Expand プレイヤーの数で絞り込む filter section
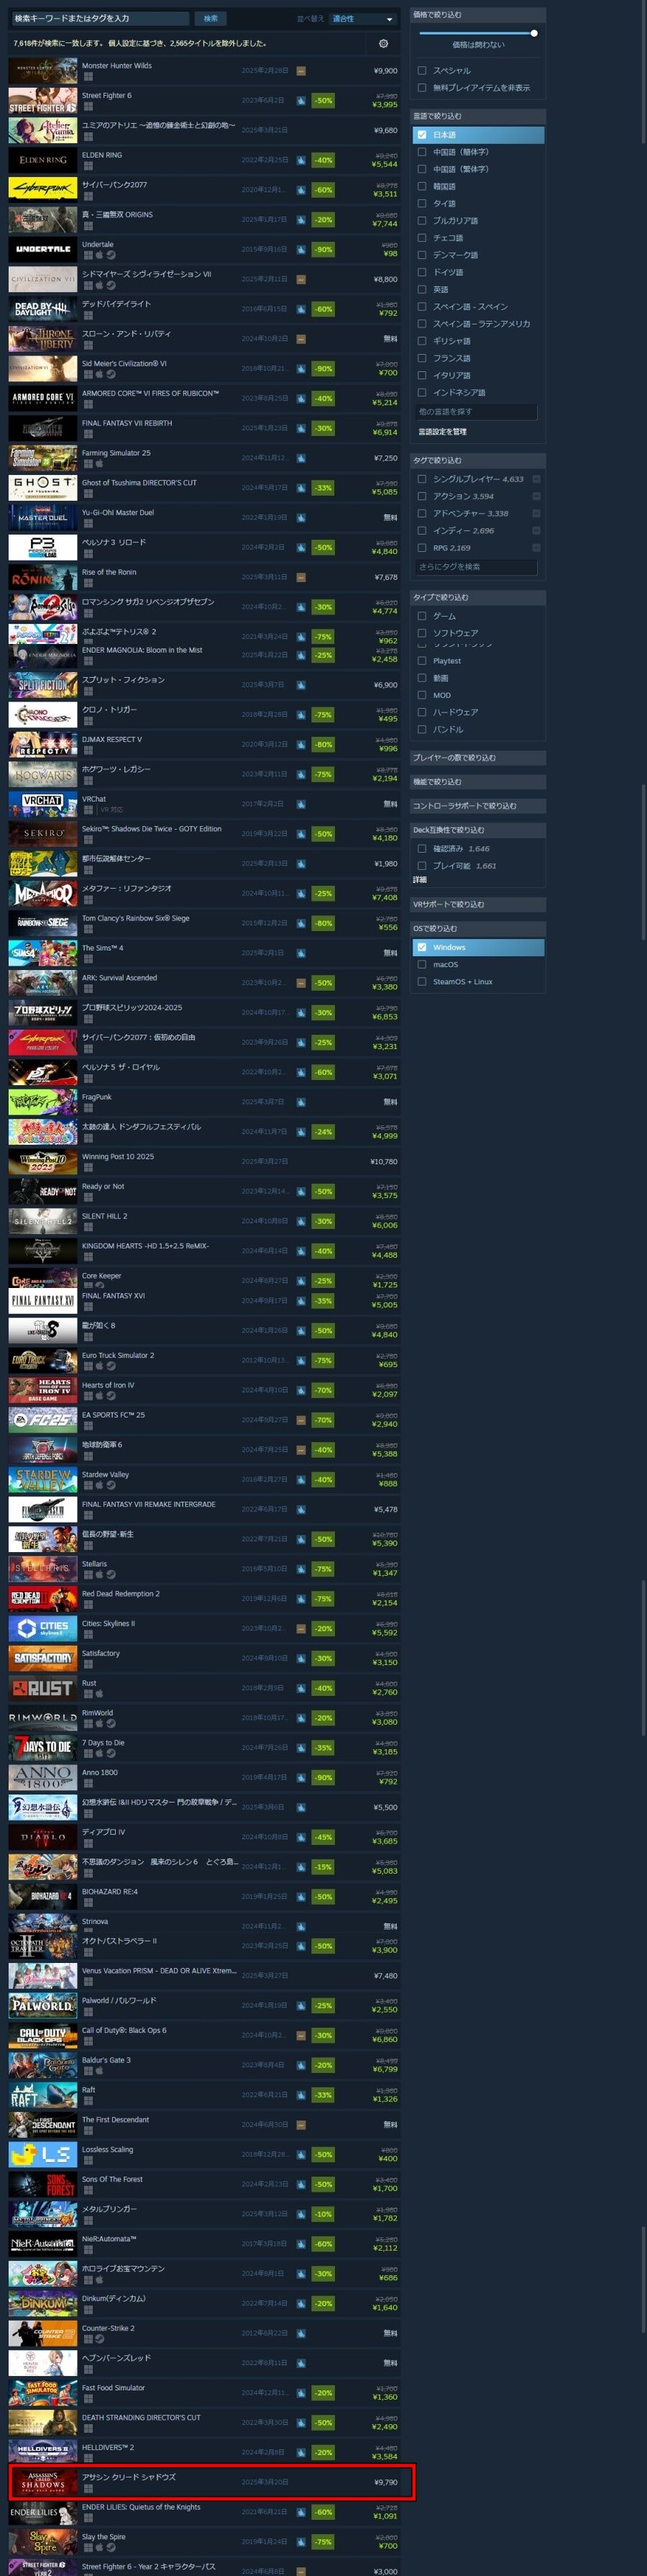The image size is (647, 2576). tap(477, 758)
